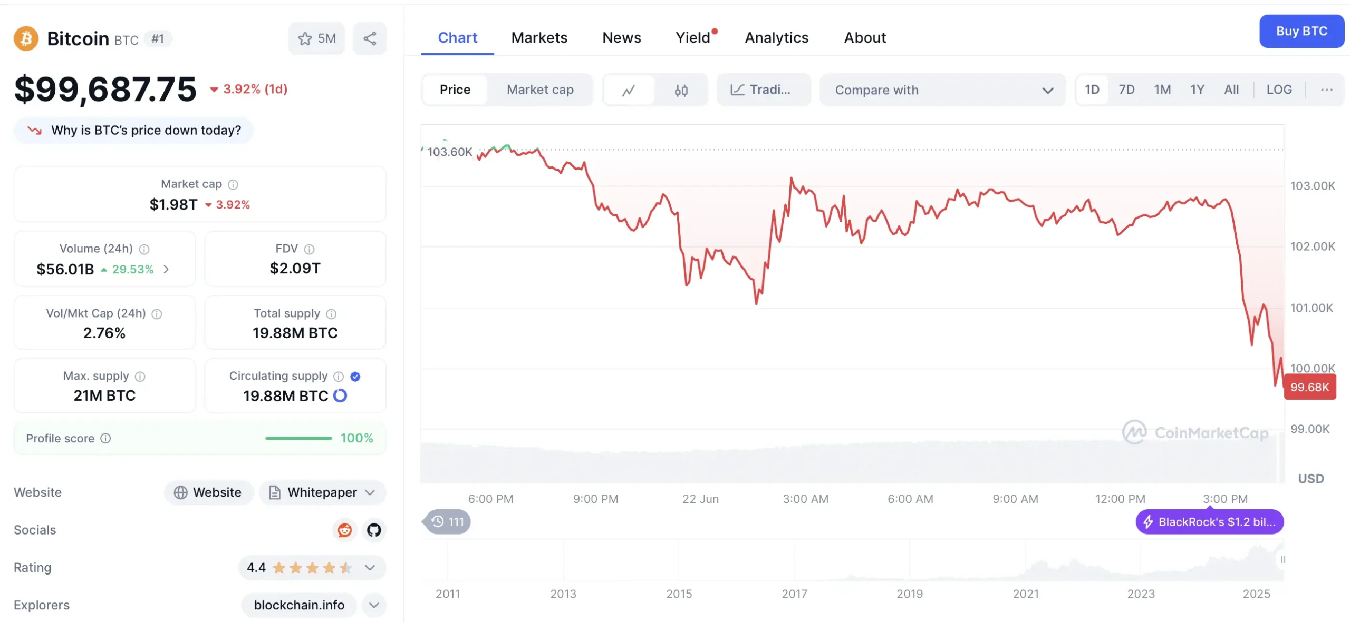Click the 21M BTC max supply value
Image resolution: width=1350 pixels, height=623 pixels.
(x=104, y=395)
